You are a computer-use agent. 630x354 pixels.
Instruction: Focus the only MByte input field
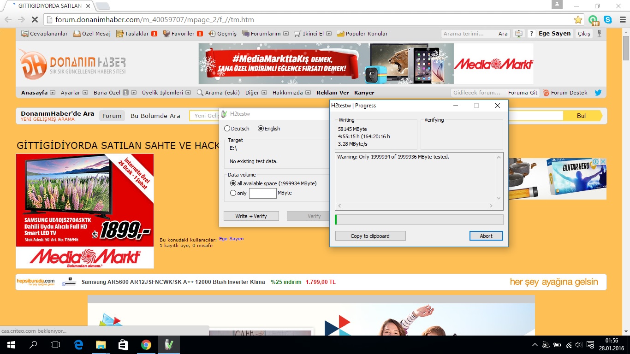[262, 193]
